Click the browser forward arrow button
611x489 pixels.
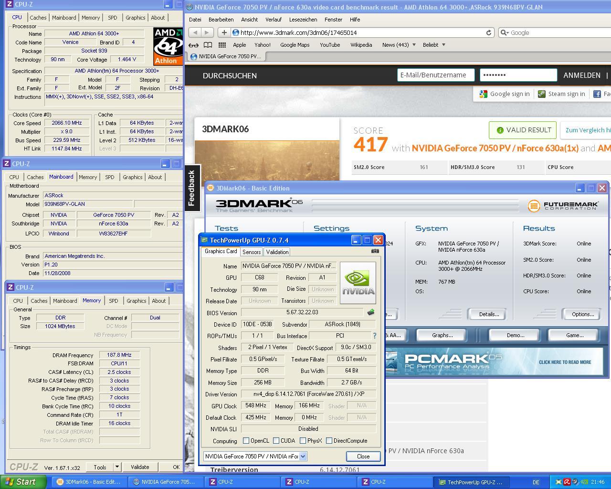(207, 32)
